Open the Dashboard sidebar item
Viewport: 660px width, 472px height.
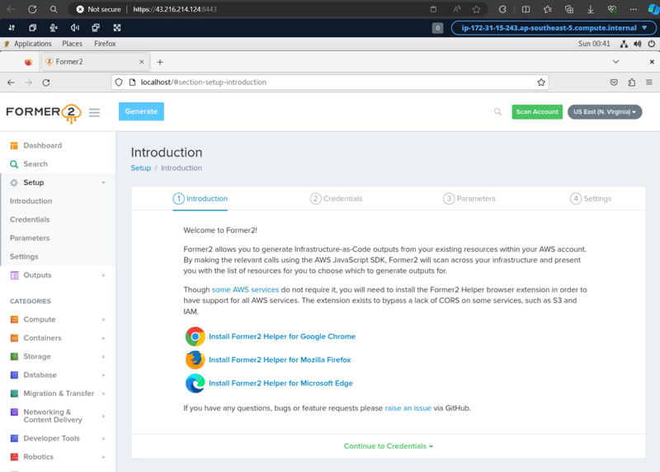42,145
